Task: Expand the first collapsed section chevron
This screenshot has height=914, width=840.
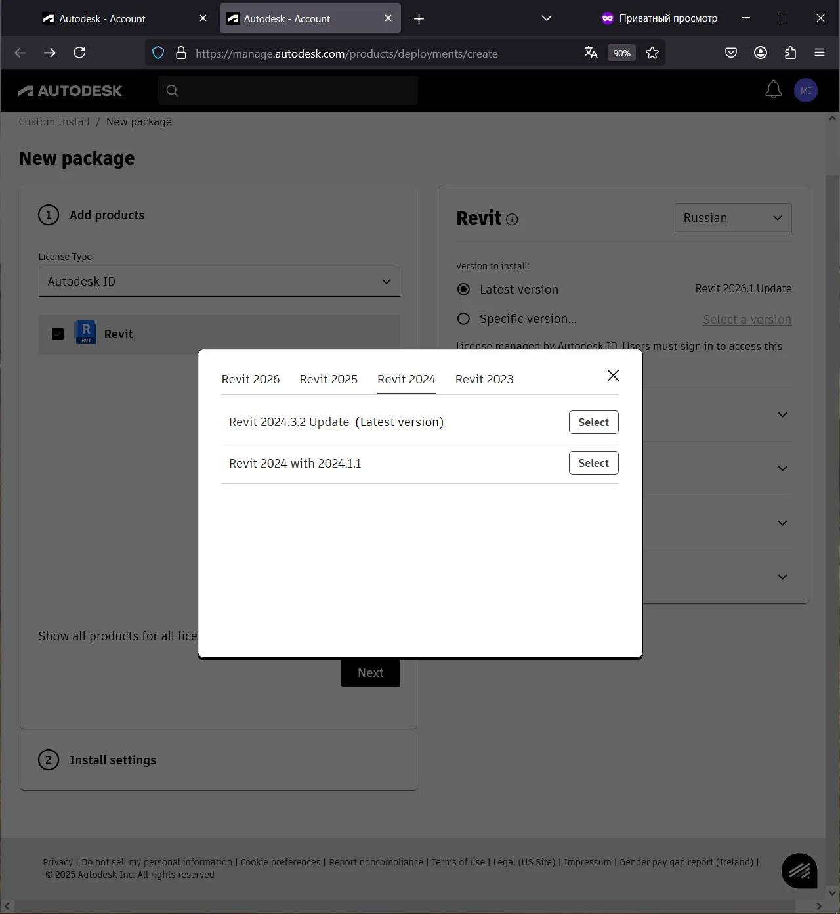Action: 782,415
